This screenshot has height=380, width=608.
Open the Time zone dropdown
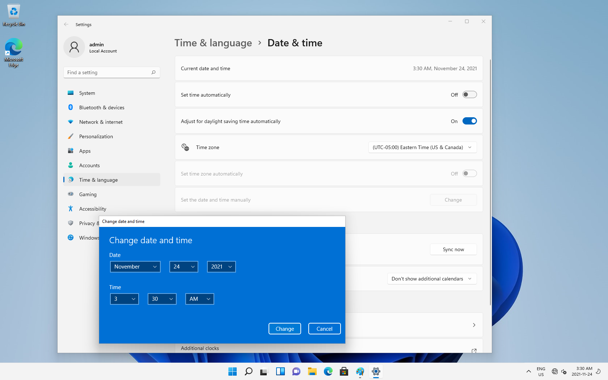click(x=422, y=147)
